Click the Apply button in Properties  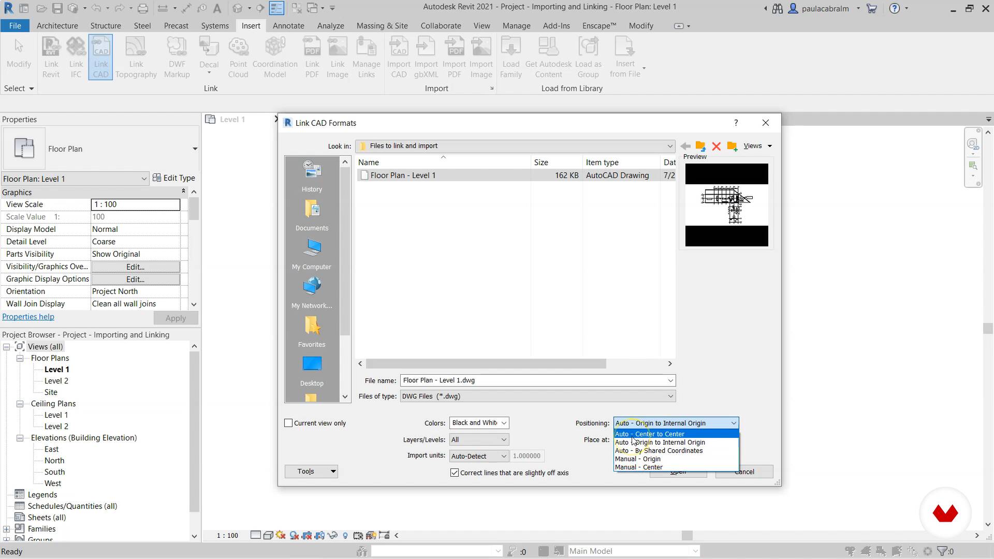pos(176,318)
